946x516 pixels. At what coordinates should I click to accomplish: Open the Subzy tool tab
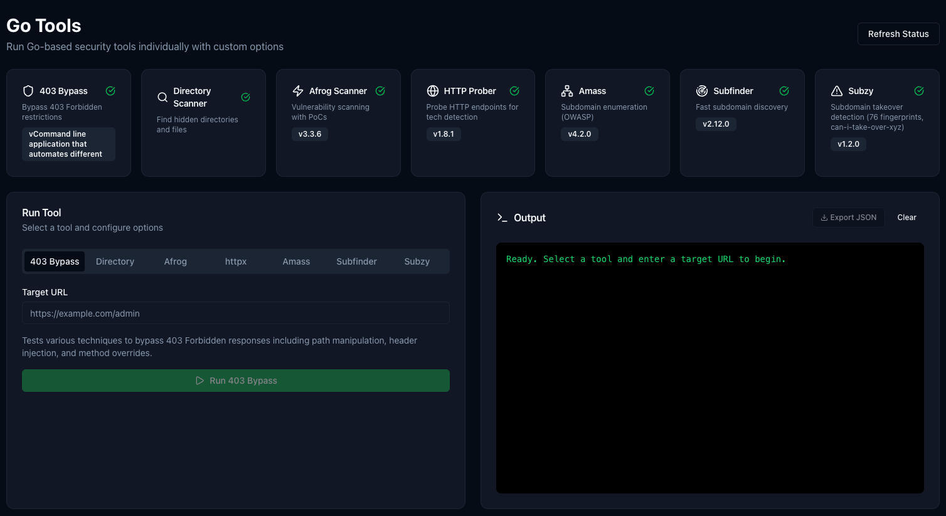pyautogui.click(x=417, y=261)
